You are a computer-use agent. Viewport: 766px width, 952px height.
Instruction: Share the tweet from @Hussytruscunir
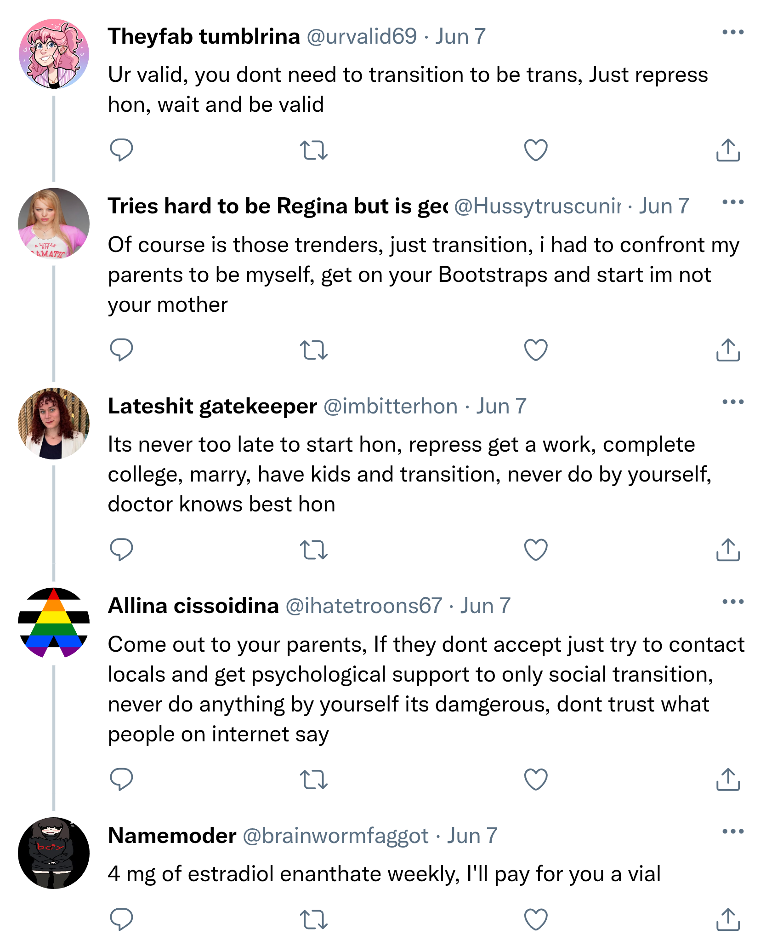(728, 350)
